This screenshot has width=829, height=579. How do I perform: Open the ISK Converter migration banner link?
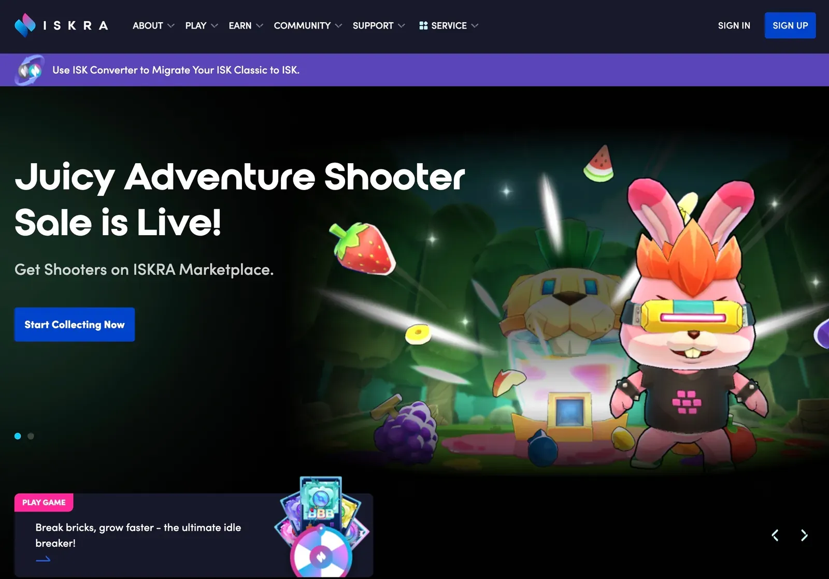tap(176, 70)
